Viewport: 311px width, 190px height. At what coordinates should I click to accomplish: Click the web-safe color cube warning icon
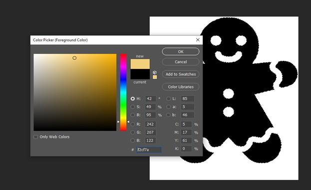155,72
